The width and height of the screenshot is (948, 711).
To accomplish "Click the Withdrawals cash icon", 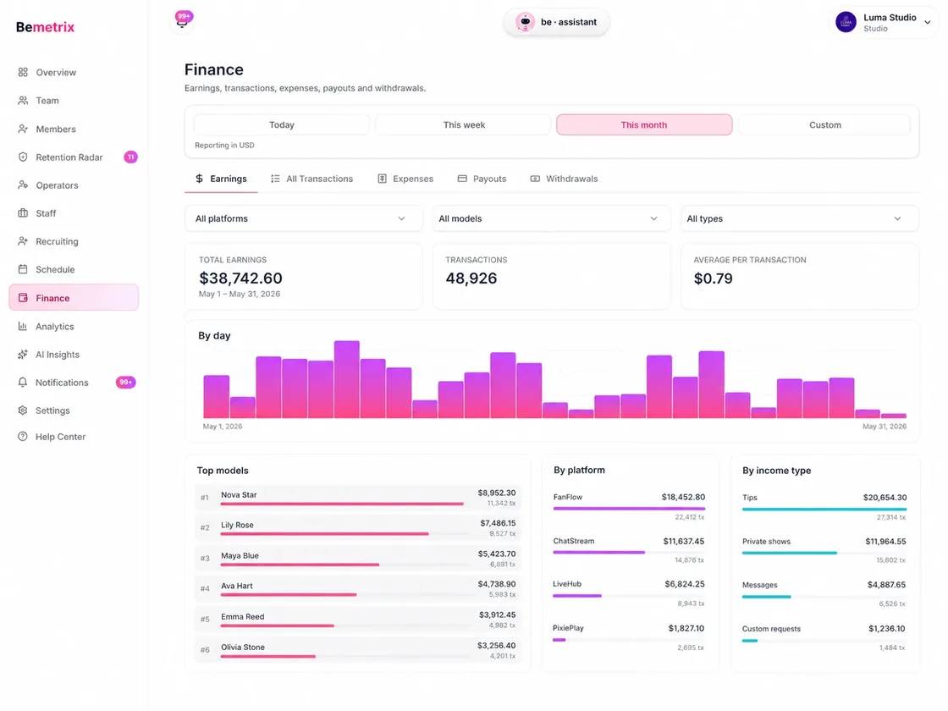I will pos(535,179).
